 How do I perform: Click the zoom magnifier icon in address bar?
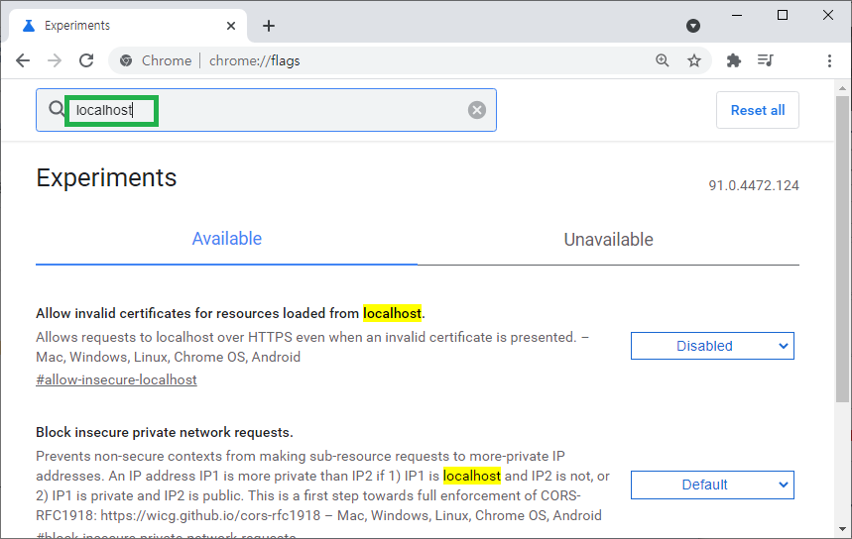point(662,60)
